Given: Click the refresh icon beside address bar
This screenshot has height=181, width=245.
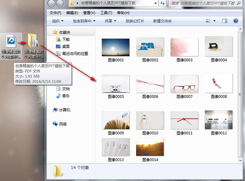Looking at the screenshot, I should [162, 3].
